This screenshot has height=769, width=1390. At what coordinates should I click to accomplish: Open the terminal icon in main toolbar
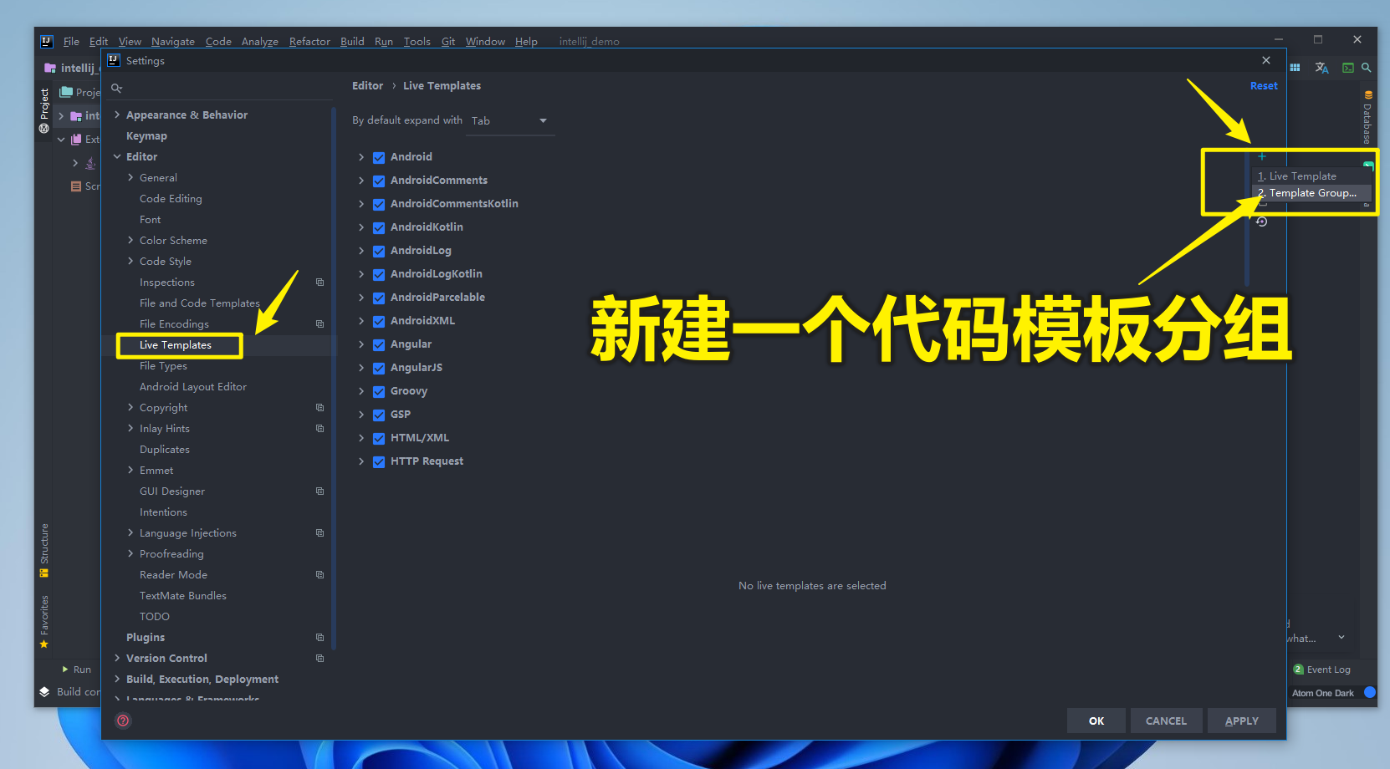[x=1348, y=68]
